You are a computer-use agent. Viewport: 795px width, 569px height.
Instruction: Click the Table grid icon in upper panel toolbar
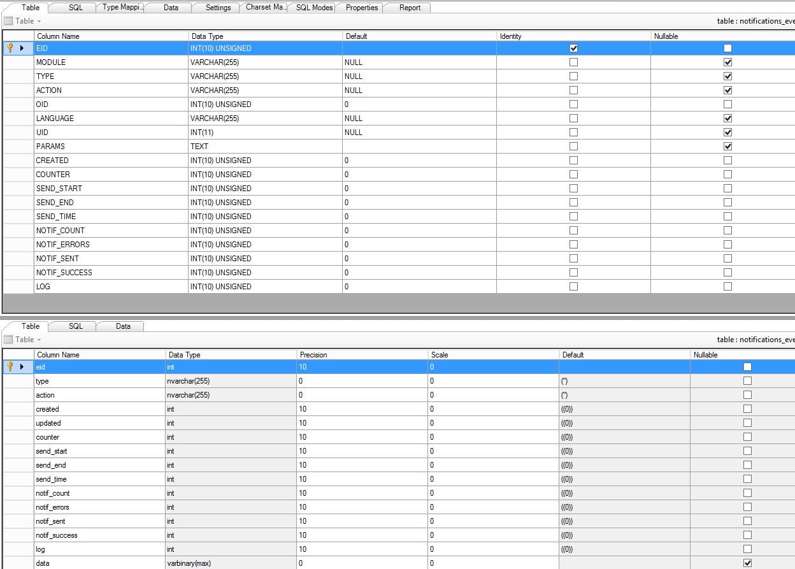[8, 21]
